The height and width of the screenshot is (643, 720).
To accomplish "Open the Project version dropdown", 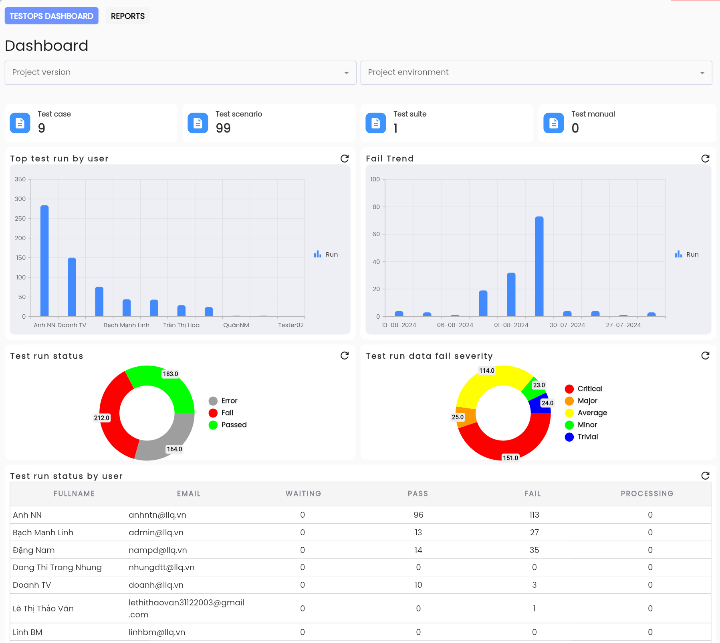I will 180,72.
